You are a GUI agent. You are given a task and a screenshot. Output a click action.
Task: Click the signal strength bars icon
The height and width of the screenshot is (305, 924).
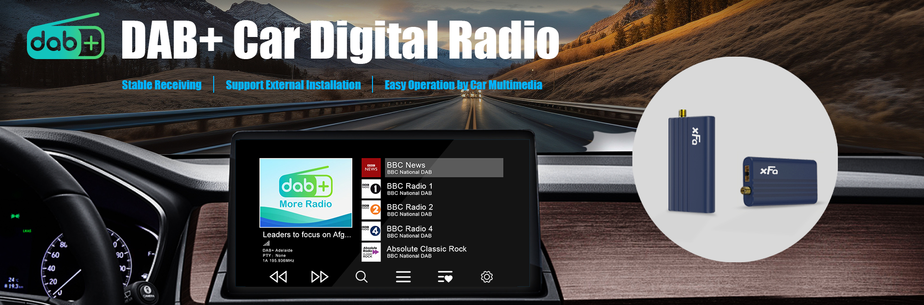[266, 244]
